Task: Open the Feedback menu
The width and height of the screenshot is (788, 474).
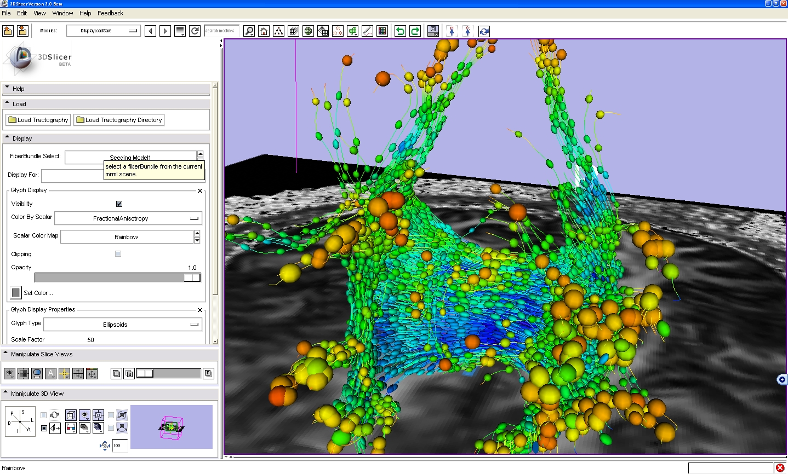Action: tap(110, 13)
